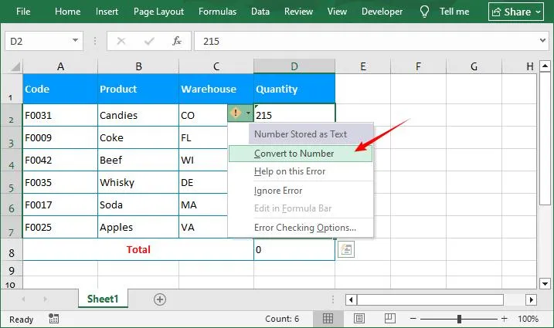Select Ignore Error menu option
Viewport: 554px width, 328px height.
pos(301,191)
